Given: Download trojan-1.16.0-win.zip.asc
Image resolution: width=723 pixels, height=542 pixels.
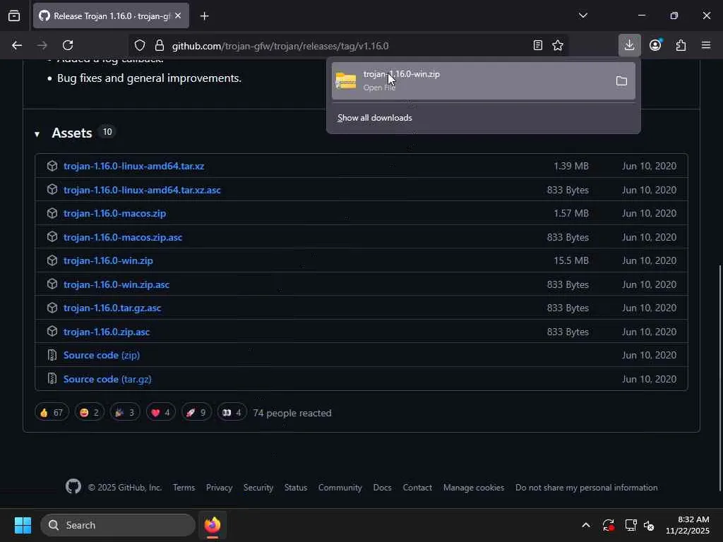Looking at the screenshot, I should click(x=116, y=284).
